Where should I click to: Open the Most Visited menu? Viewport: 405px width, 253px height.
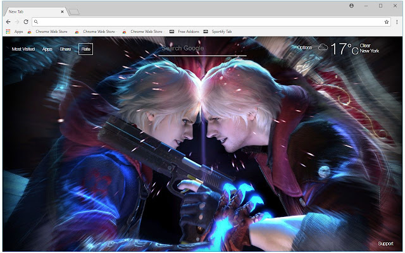tap(23, 49)
